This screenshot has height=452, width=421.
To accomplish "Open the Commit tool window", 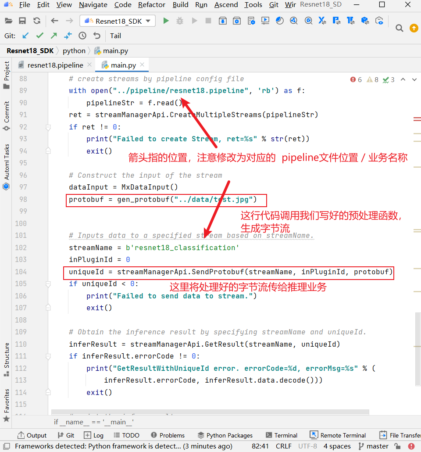I will 6,116.
